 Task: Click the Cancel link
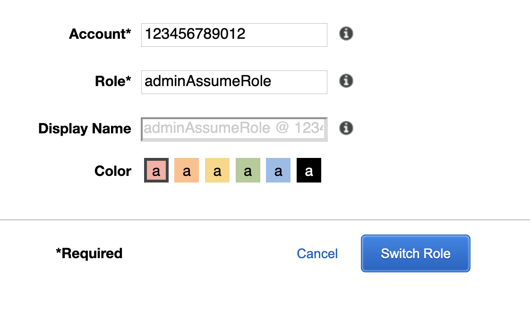pyautogui.click(x=317, y=253)
